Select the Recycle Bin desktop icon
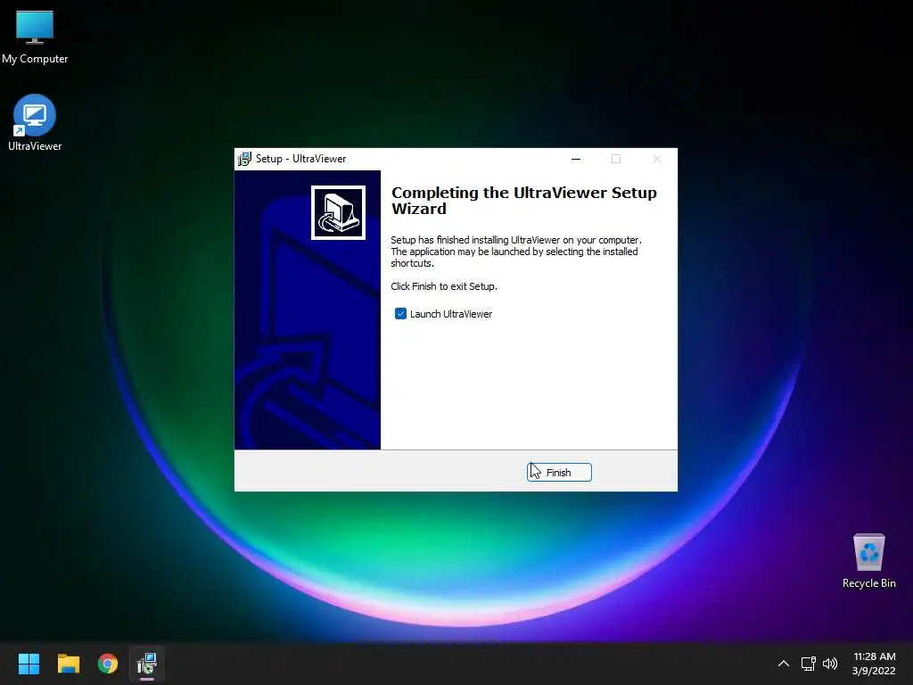913x685 pixels. (x=868, y=561)
